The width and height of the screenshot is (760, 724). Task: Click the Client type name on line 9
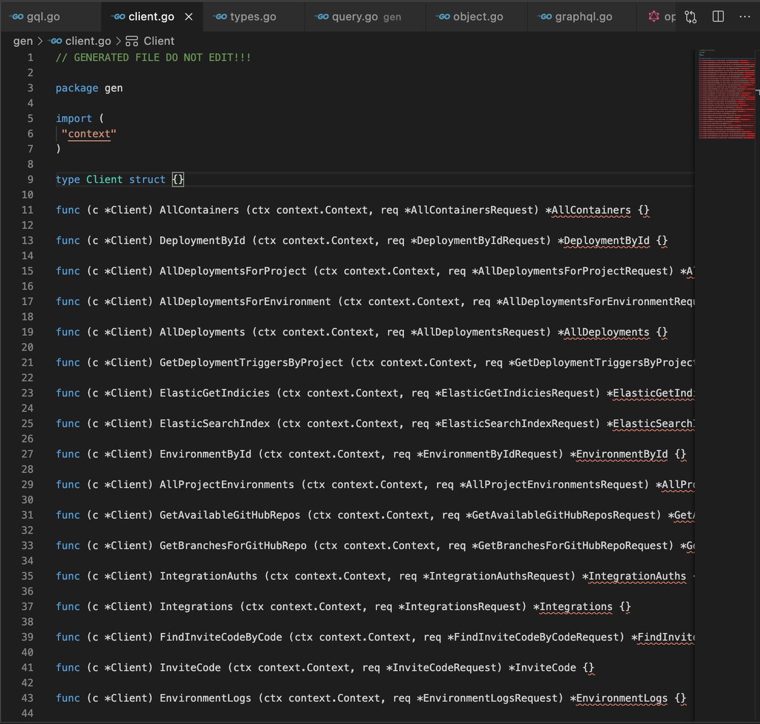pyautogui.click(x=104, y=180)
